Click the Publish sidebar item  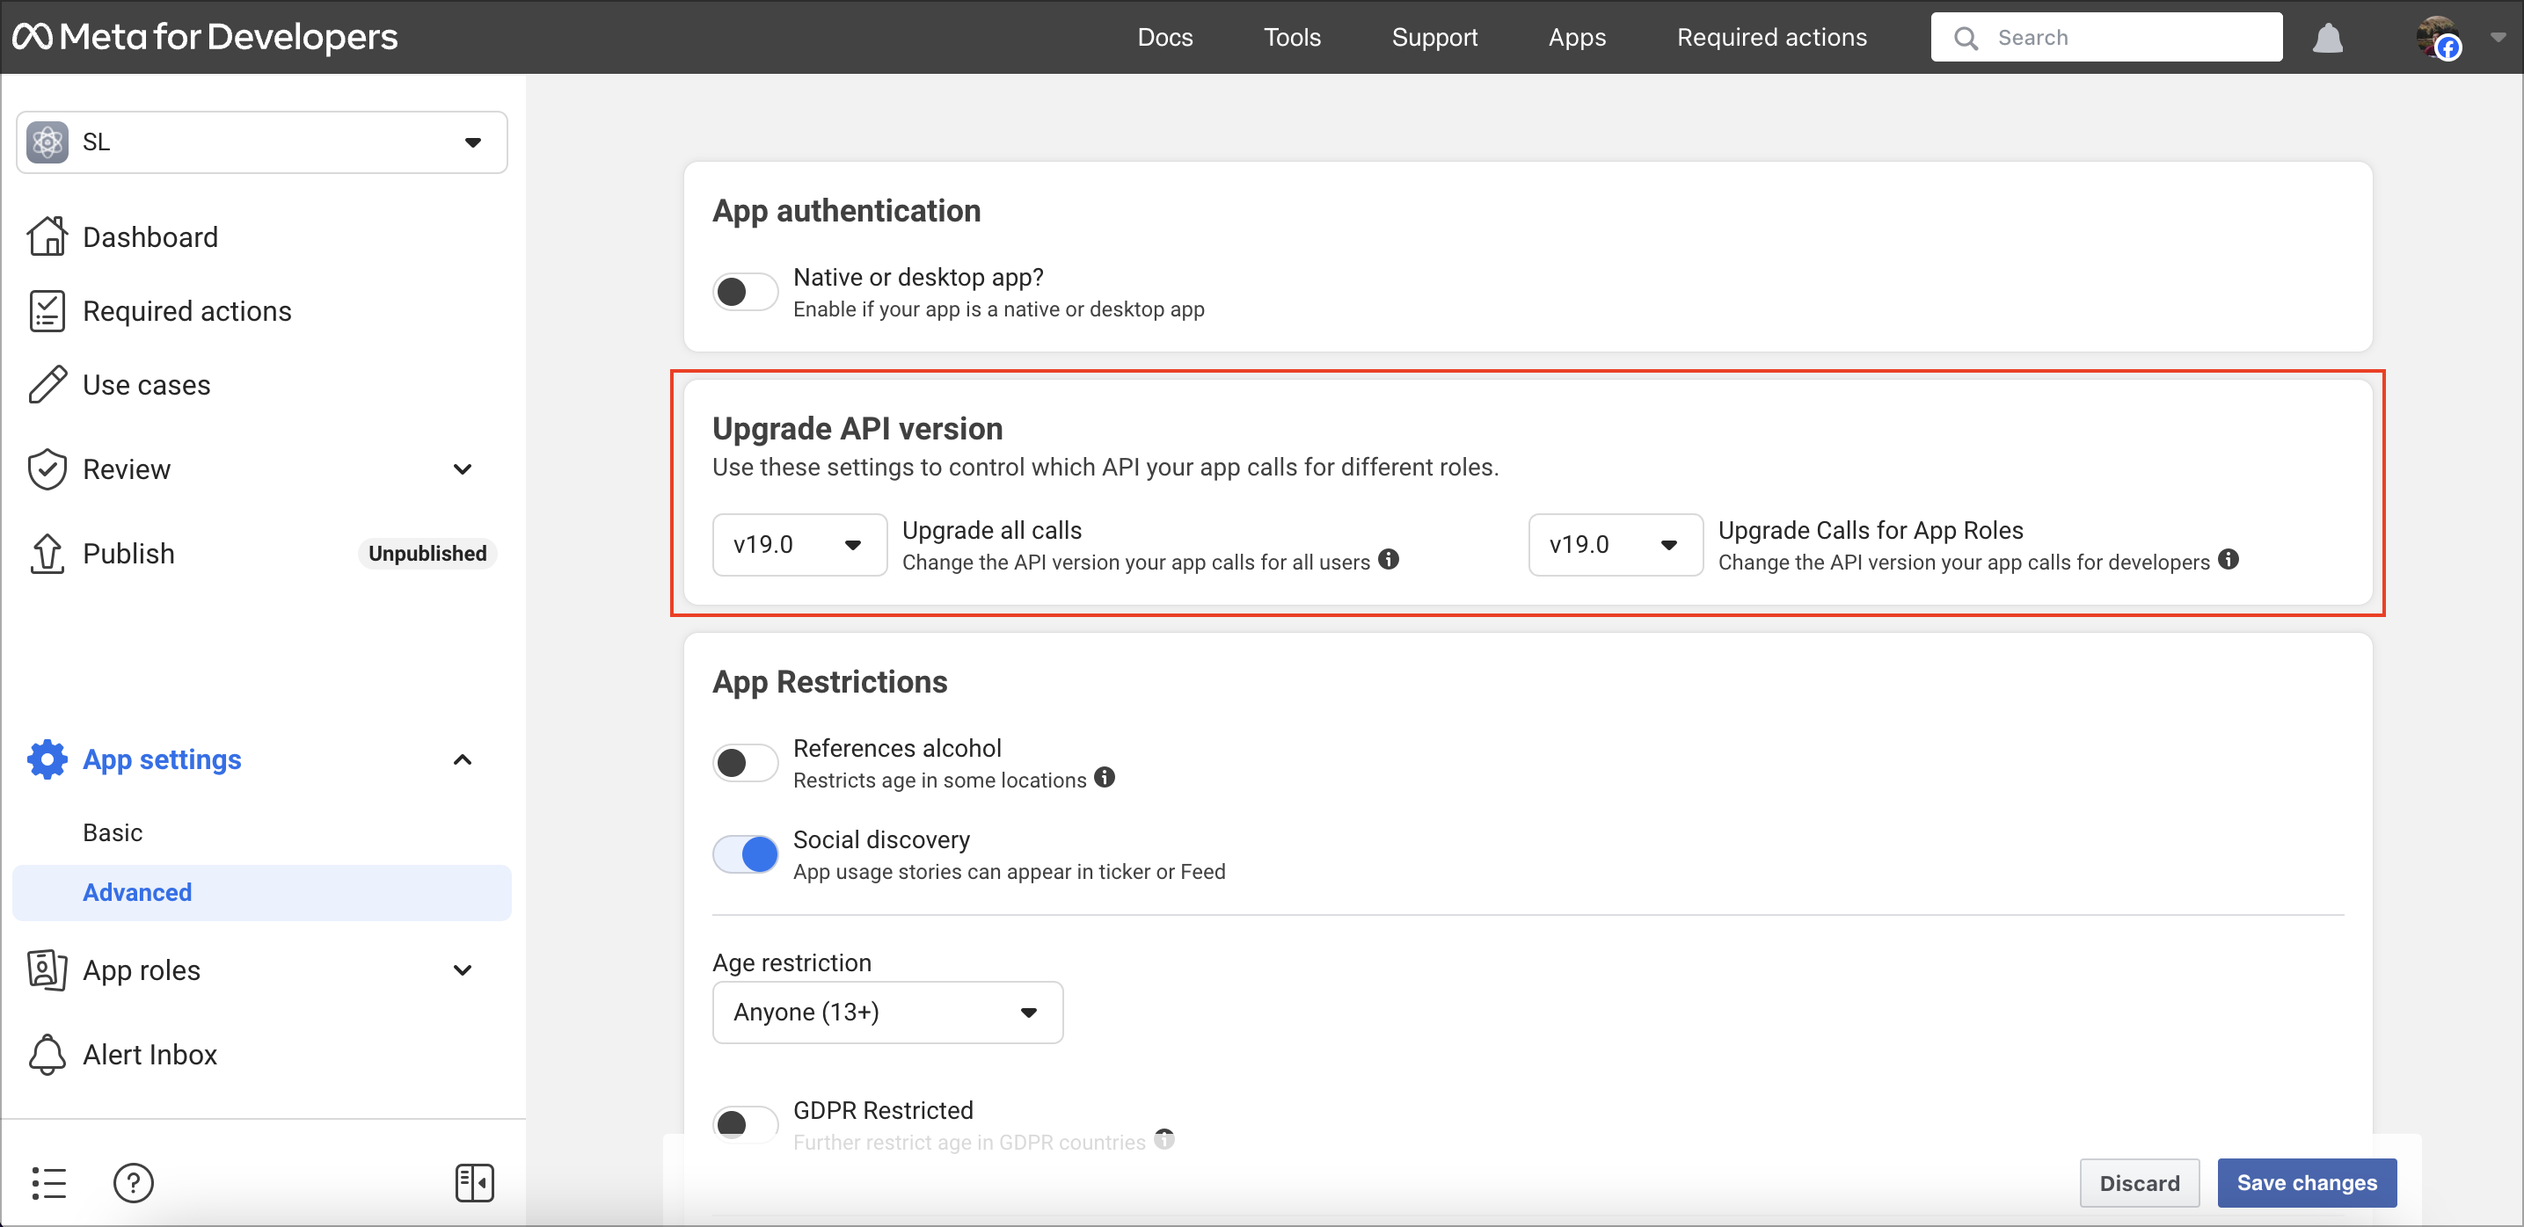coord(128,553)
